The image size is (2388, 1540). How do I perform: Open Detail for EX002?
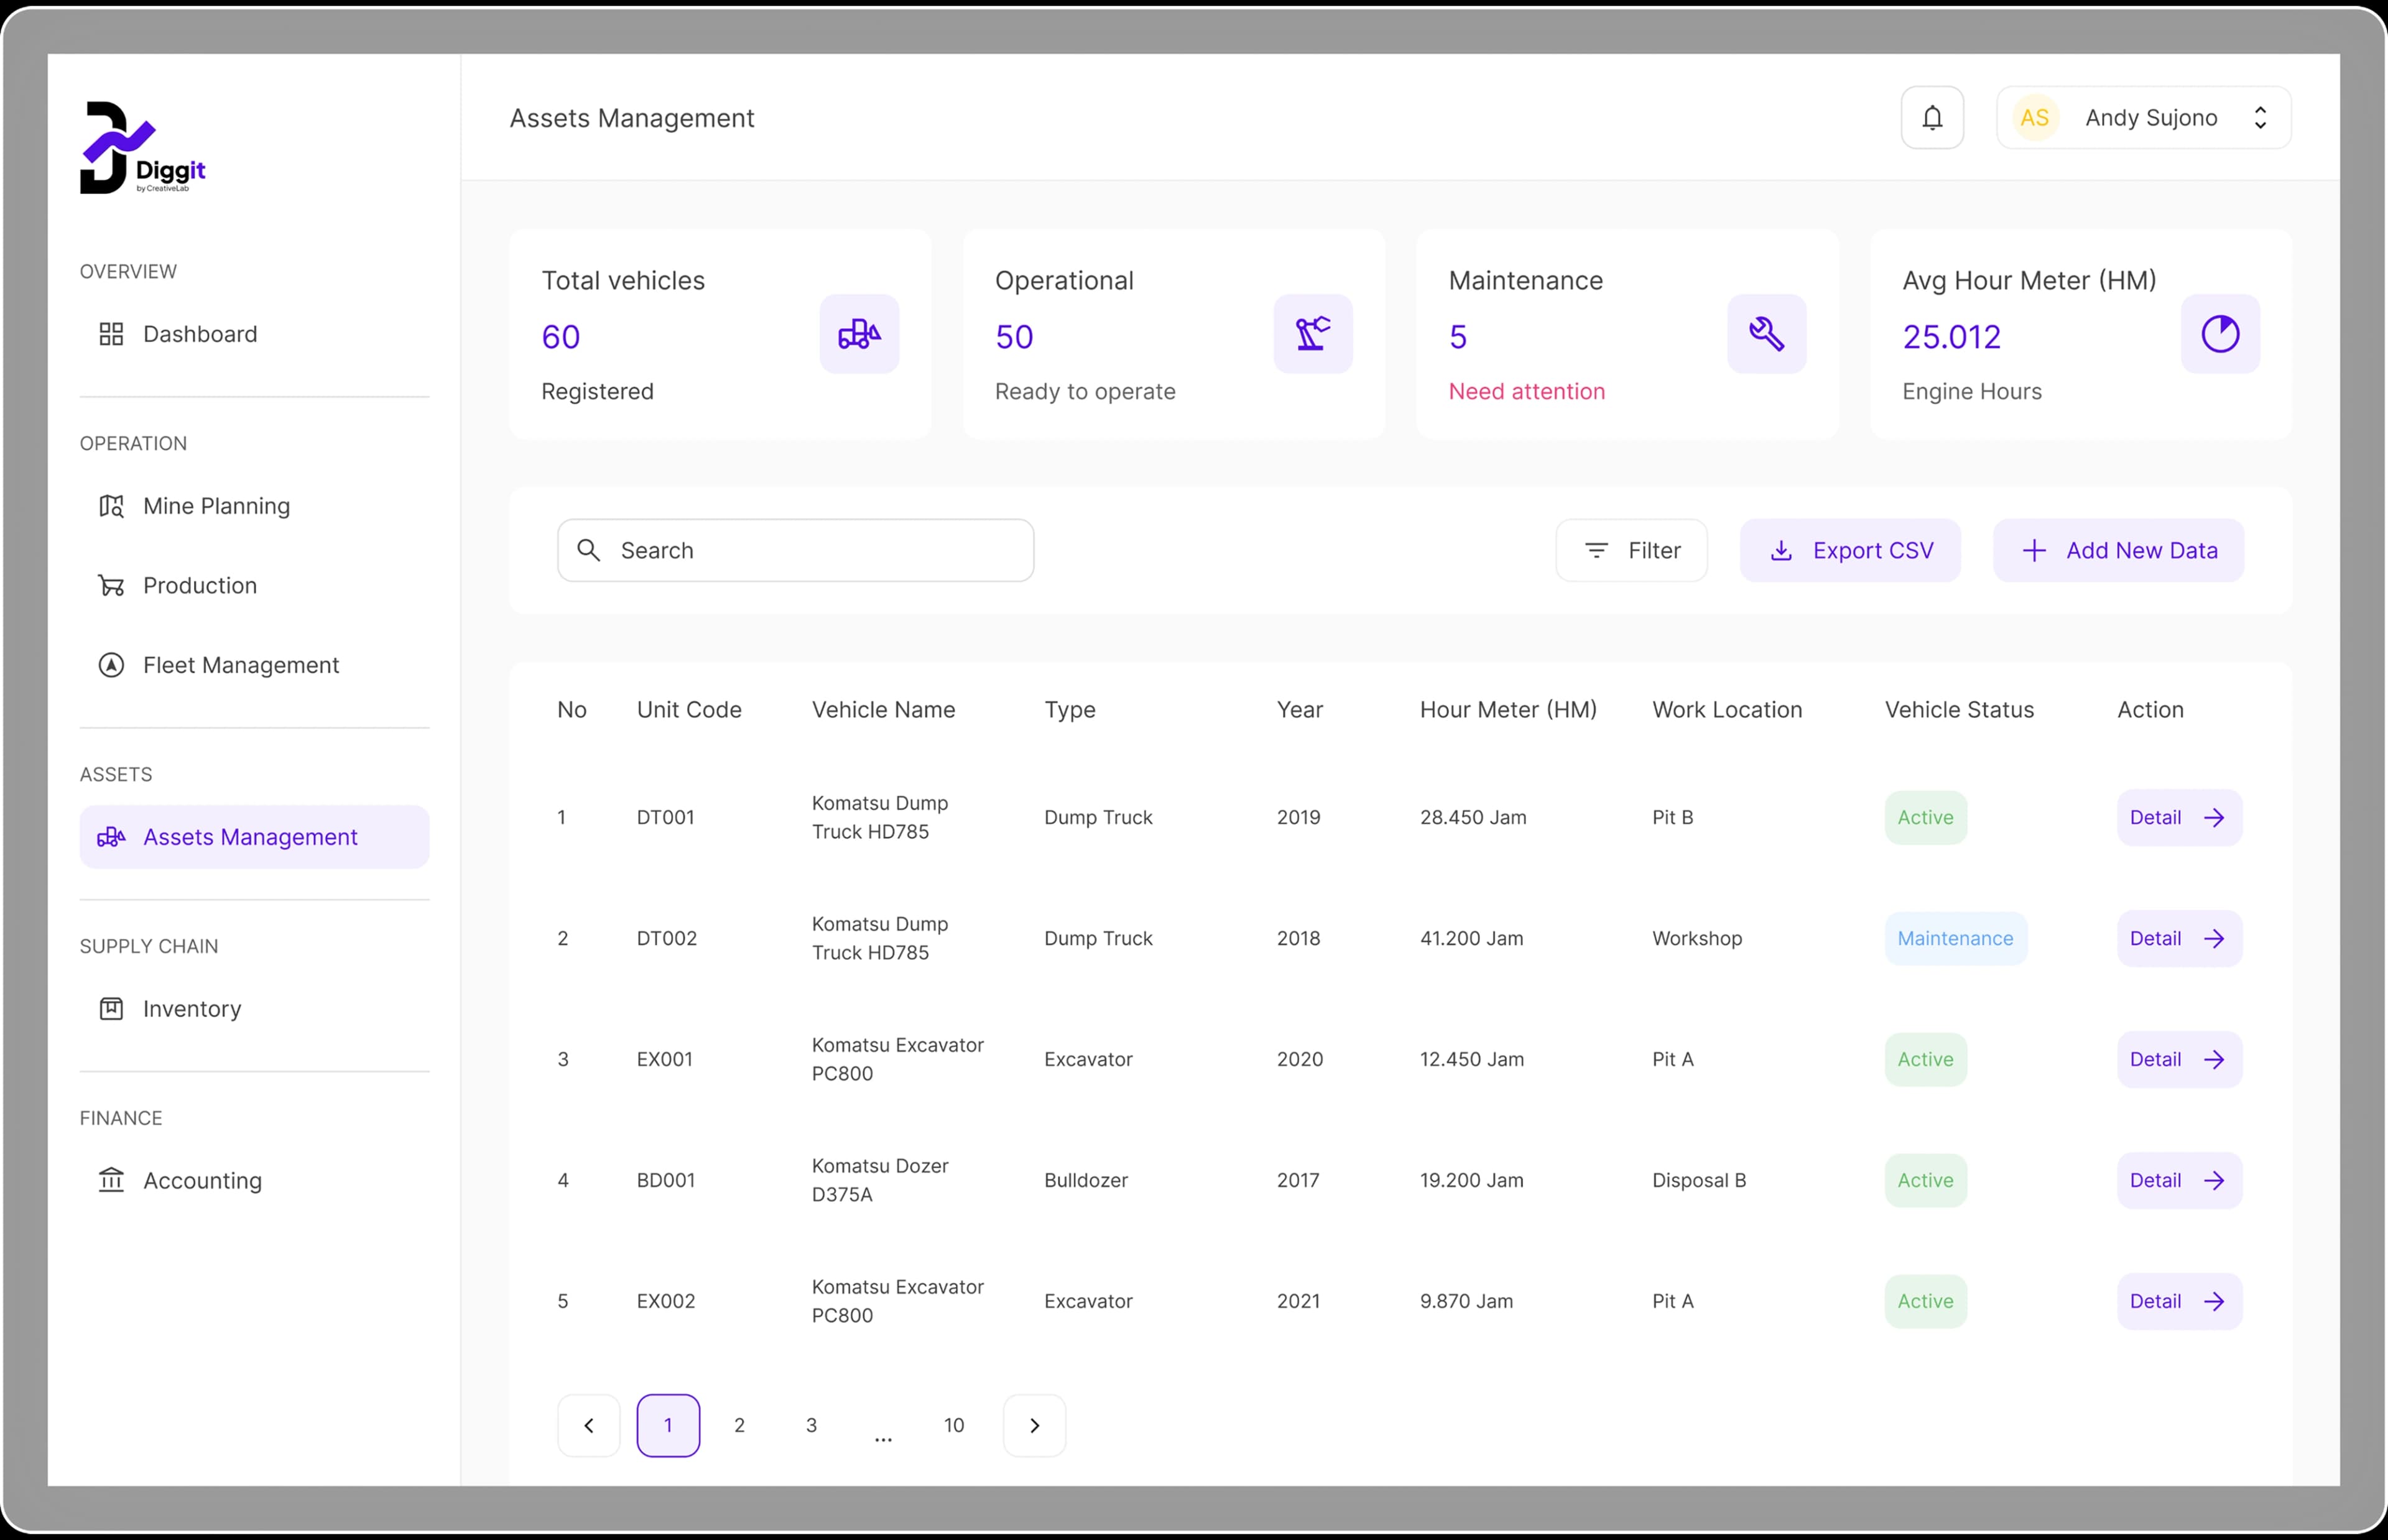pyautogui.click(x=2179, y=1302)
